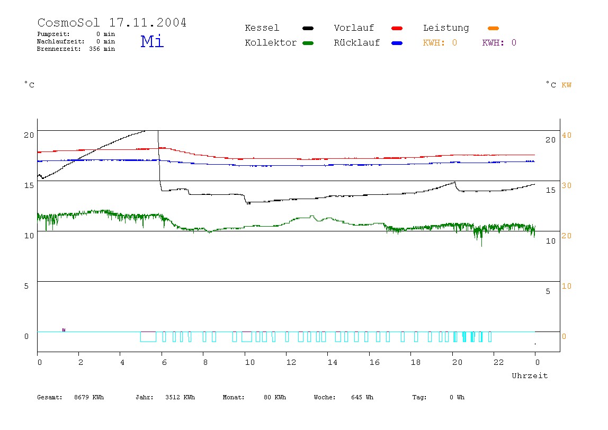Image resolution: width=608 pixels, height=430 pixels.
Task: Select the "0 Wh" daily value
Action: [x=457, y=397]
